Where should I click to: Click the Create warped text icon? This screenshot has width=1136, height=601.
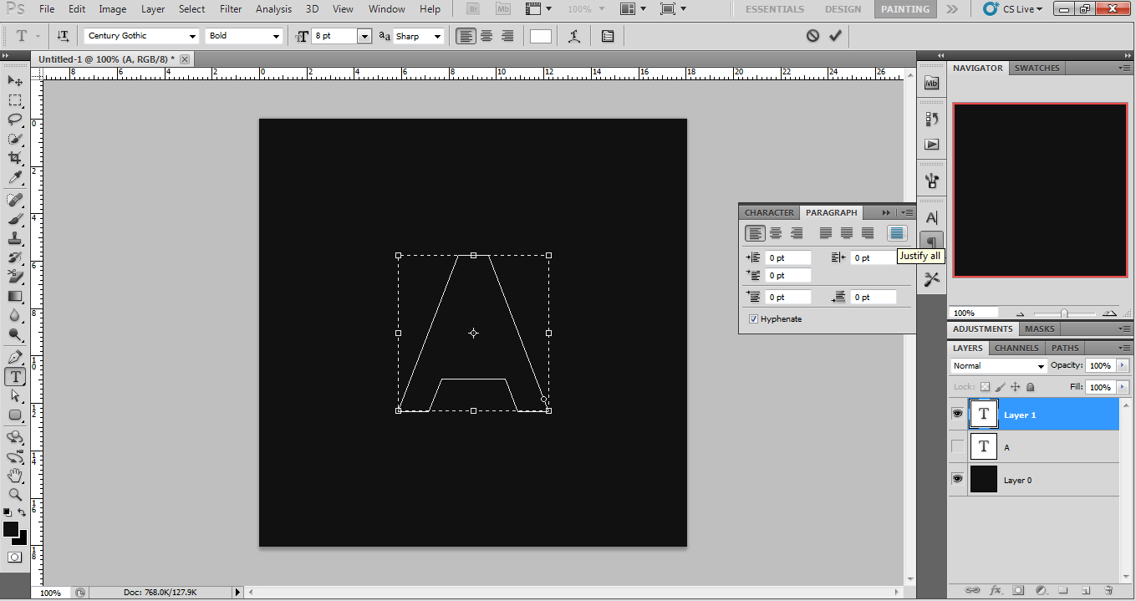[574, 37]
